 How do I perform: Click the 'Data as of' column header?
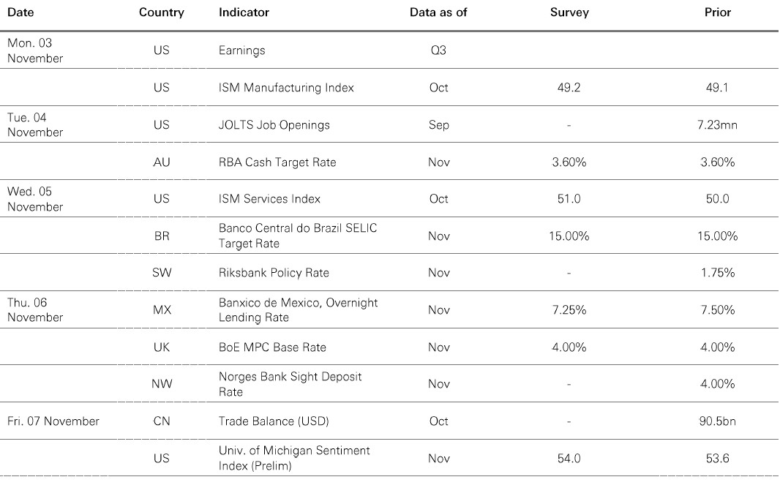tap(438, 12)
